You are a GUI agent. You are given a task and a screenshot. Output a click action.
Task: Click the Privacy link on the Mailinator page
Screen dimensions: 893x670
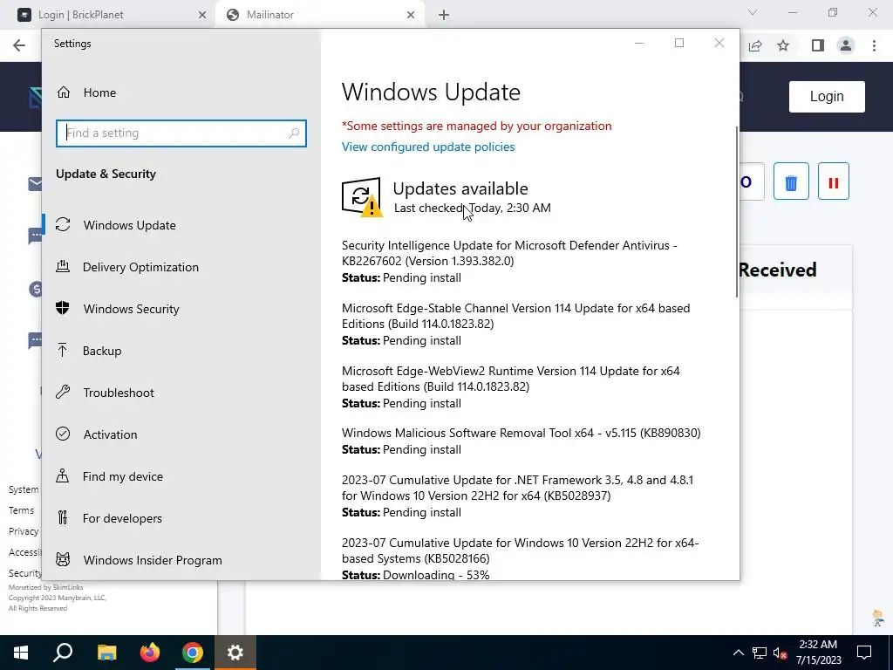click(x=24, y=531)
